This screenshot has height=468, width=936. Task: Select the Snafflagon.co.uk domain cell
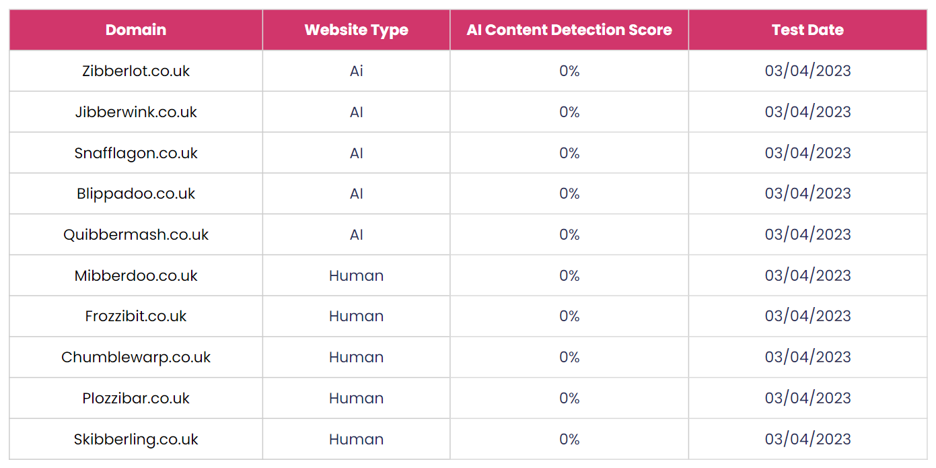(x=136, y=153)
